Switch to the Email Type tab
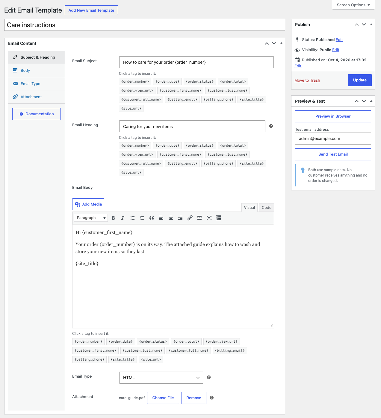This screenshot has height=418, width=381. (36, 83)
